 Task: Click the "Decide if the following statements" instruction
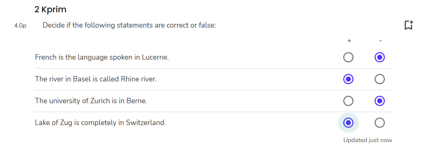129,25
